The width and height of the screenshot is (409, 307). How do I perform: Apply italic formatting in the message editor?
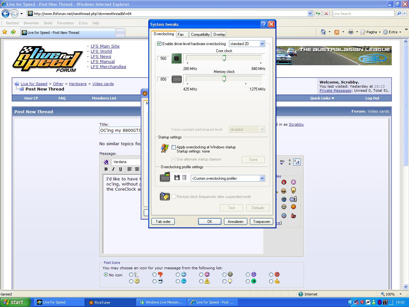(x=113, y=169)
